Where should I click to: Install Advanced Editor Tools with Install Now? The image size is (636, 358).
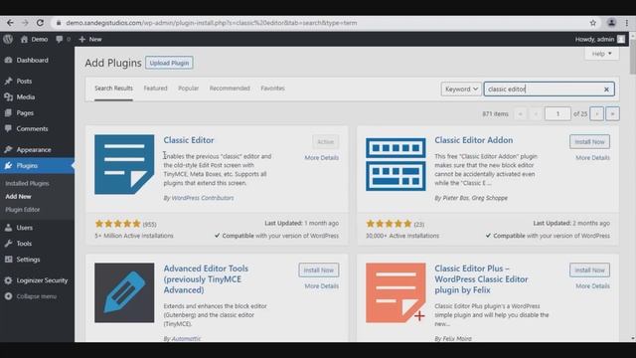[x=318, y=269]
